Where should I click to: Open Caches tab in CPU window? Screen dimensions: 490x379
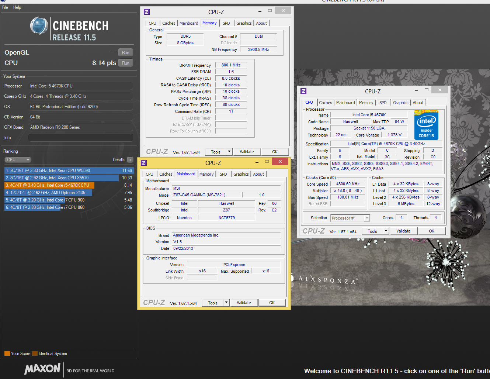326,103
